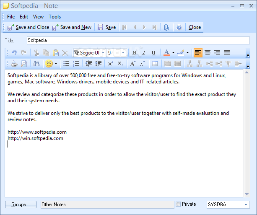Image resolution: width=257 pixels, height=215 pixels.
Task: Click the Delete X icon
Action: tap(65, 53)
